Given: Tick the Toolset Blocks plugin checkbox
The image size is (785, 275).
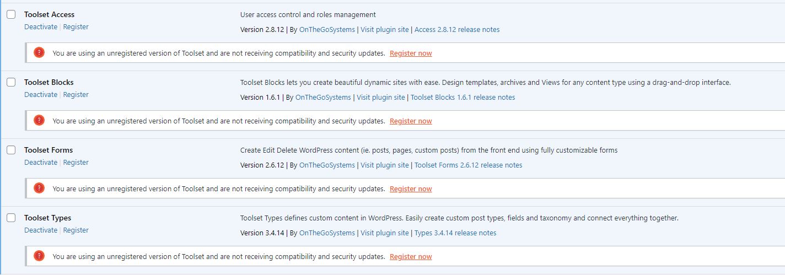Looking at the screenshot, I should 11,83.
